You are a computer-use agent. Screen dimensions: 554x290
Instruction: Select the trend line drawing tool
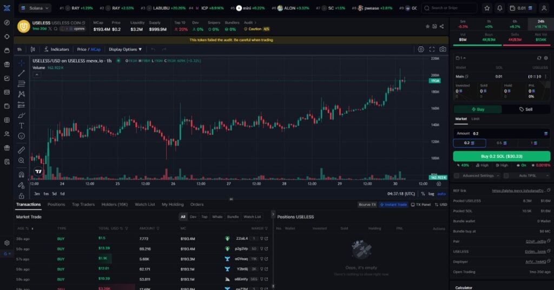click(21, 73)
